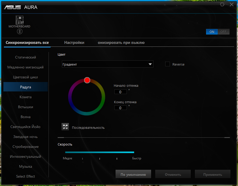Click the Конец оттенка label
Screen dimensions: 238x186
coord(125,102)
